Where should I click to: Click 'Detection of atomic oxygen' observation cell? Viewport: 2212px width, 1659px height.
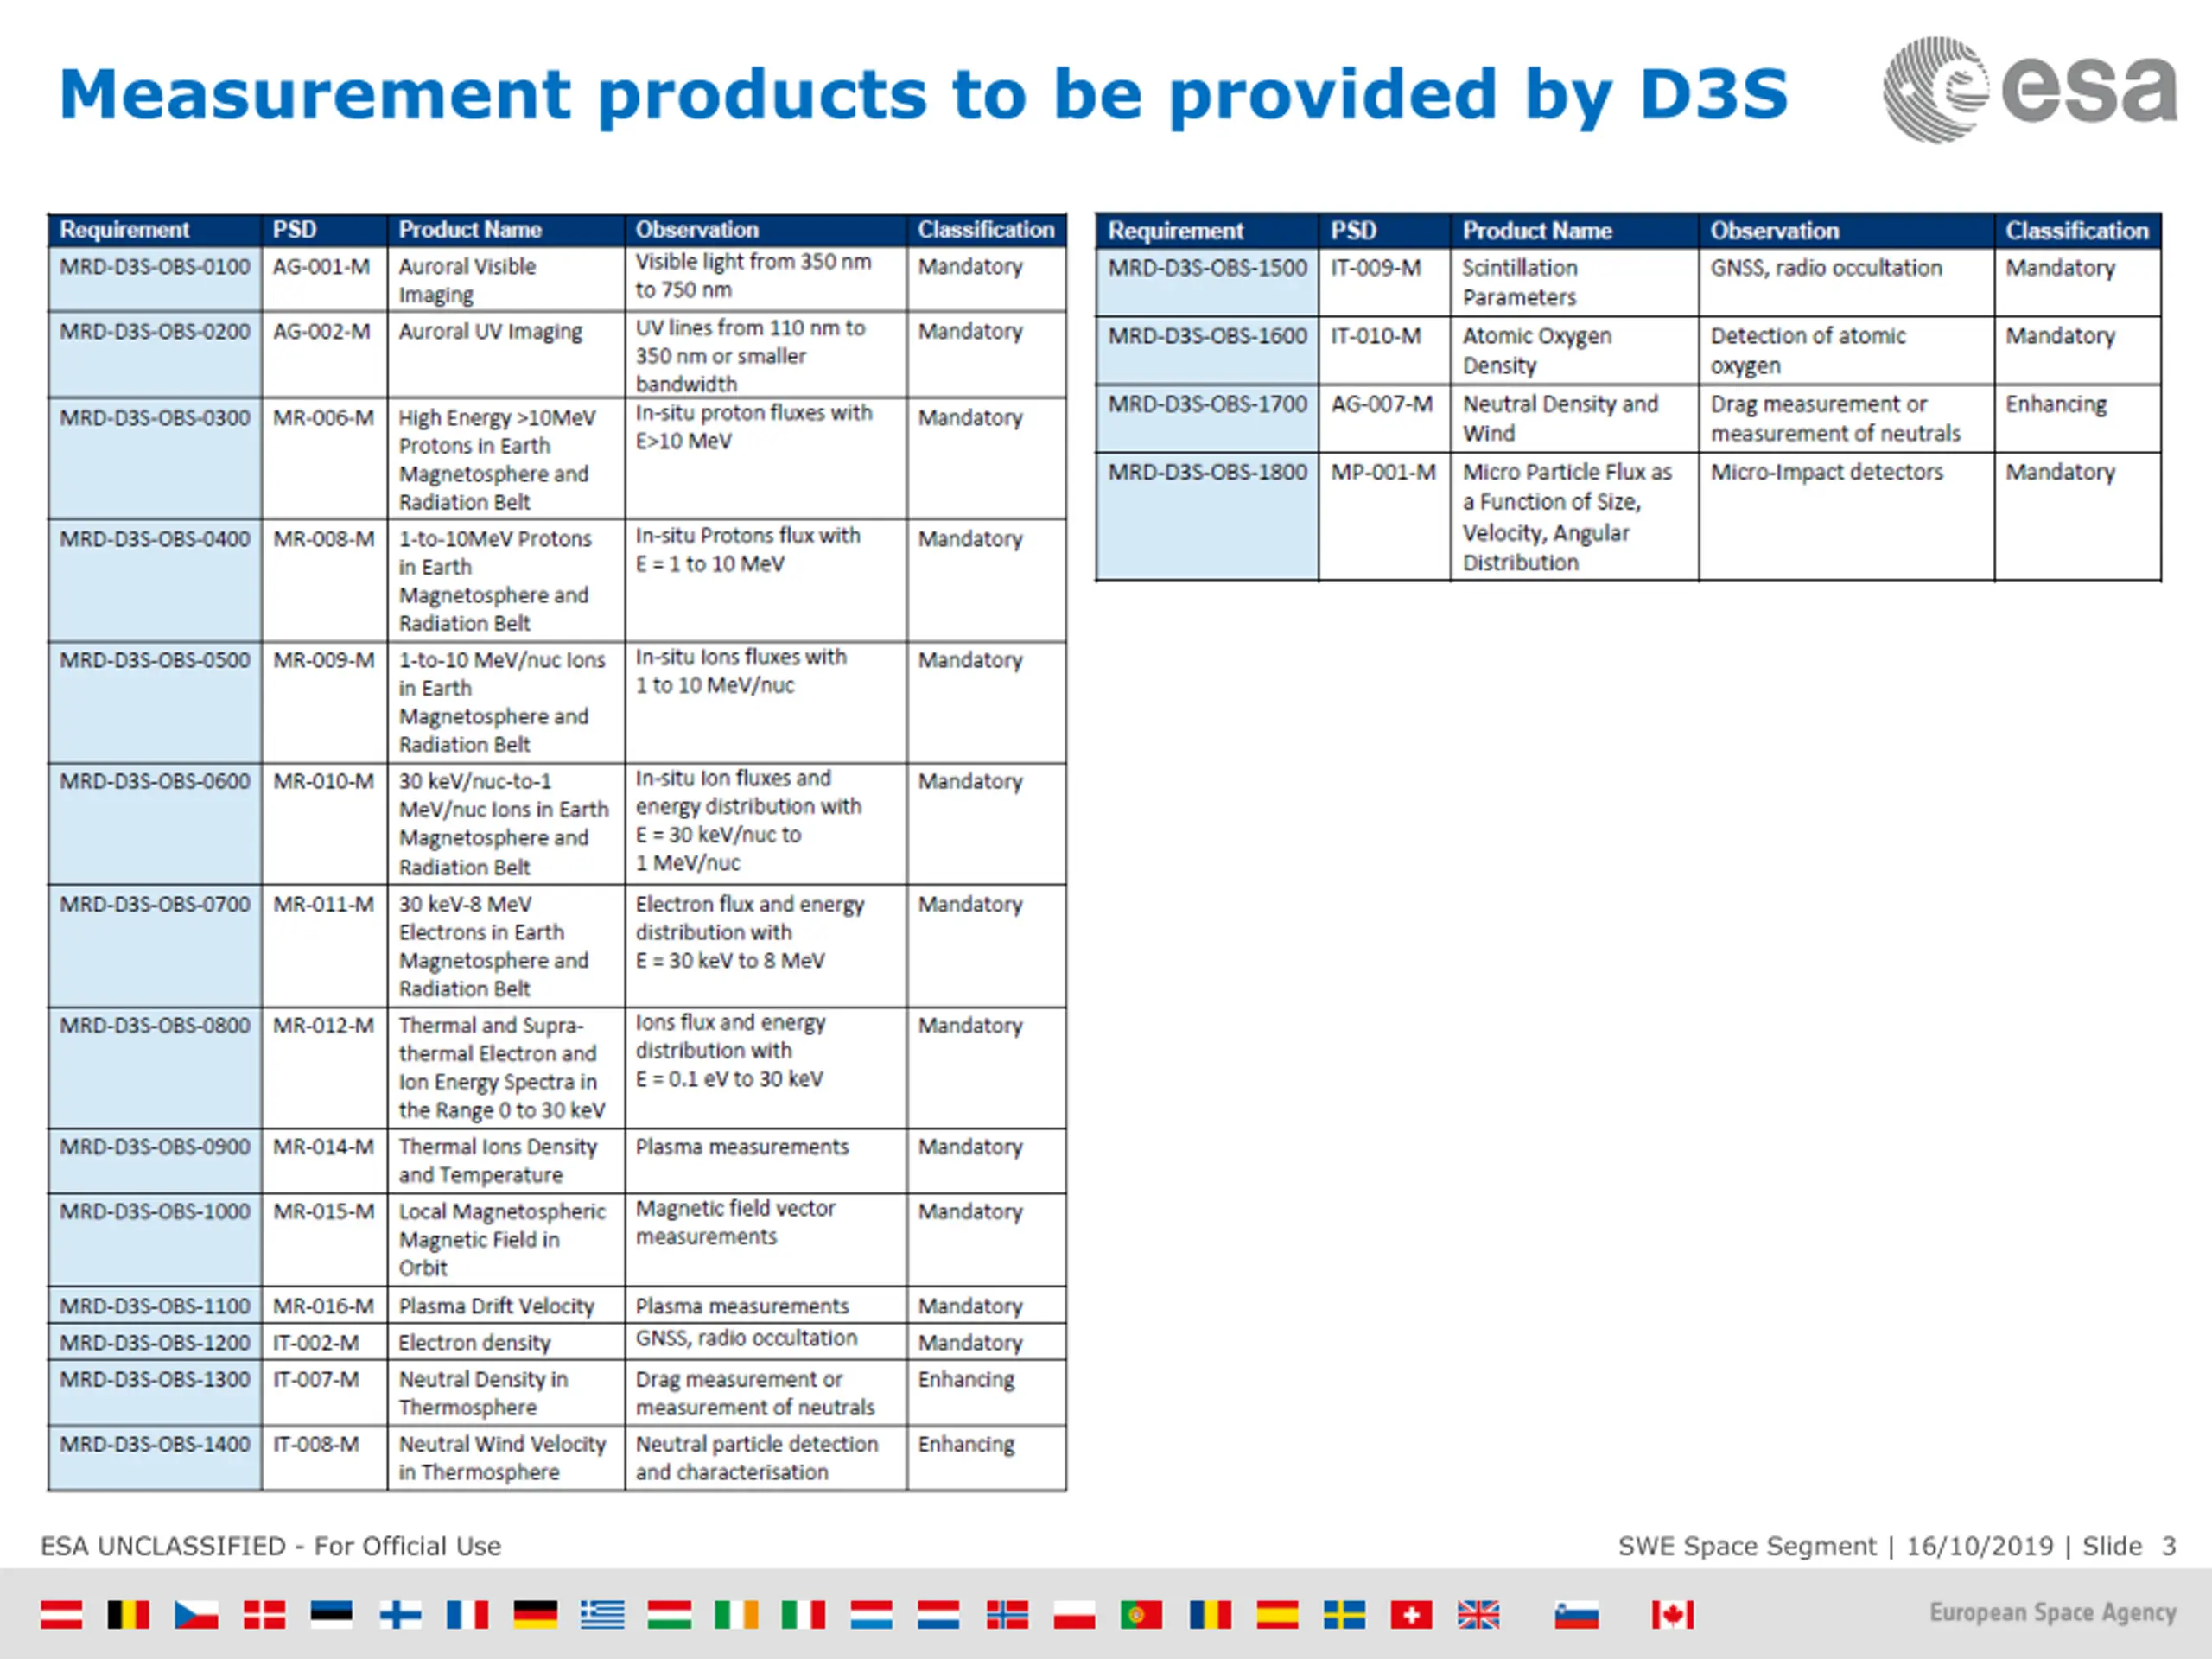click(x=1846, y=350)
